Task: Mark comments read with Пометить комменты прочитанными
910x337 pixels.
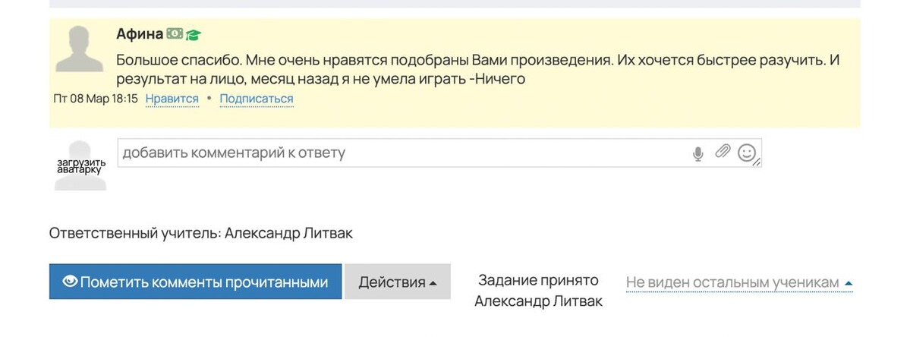Action: (x=196, y=282)
